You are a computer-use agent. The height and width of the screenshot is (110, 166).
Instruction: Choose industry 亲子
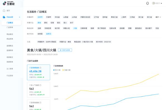(x=71, y=23)
